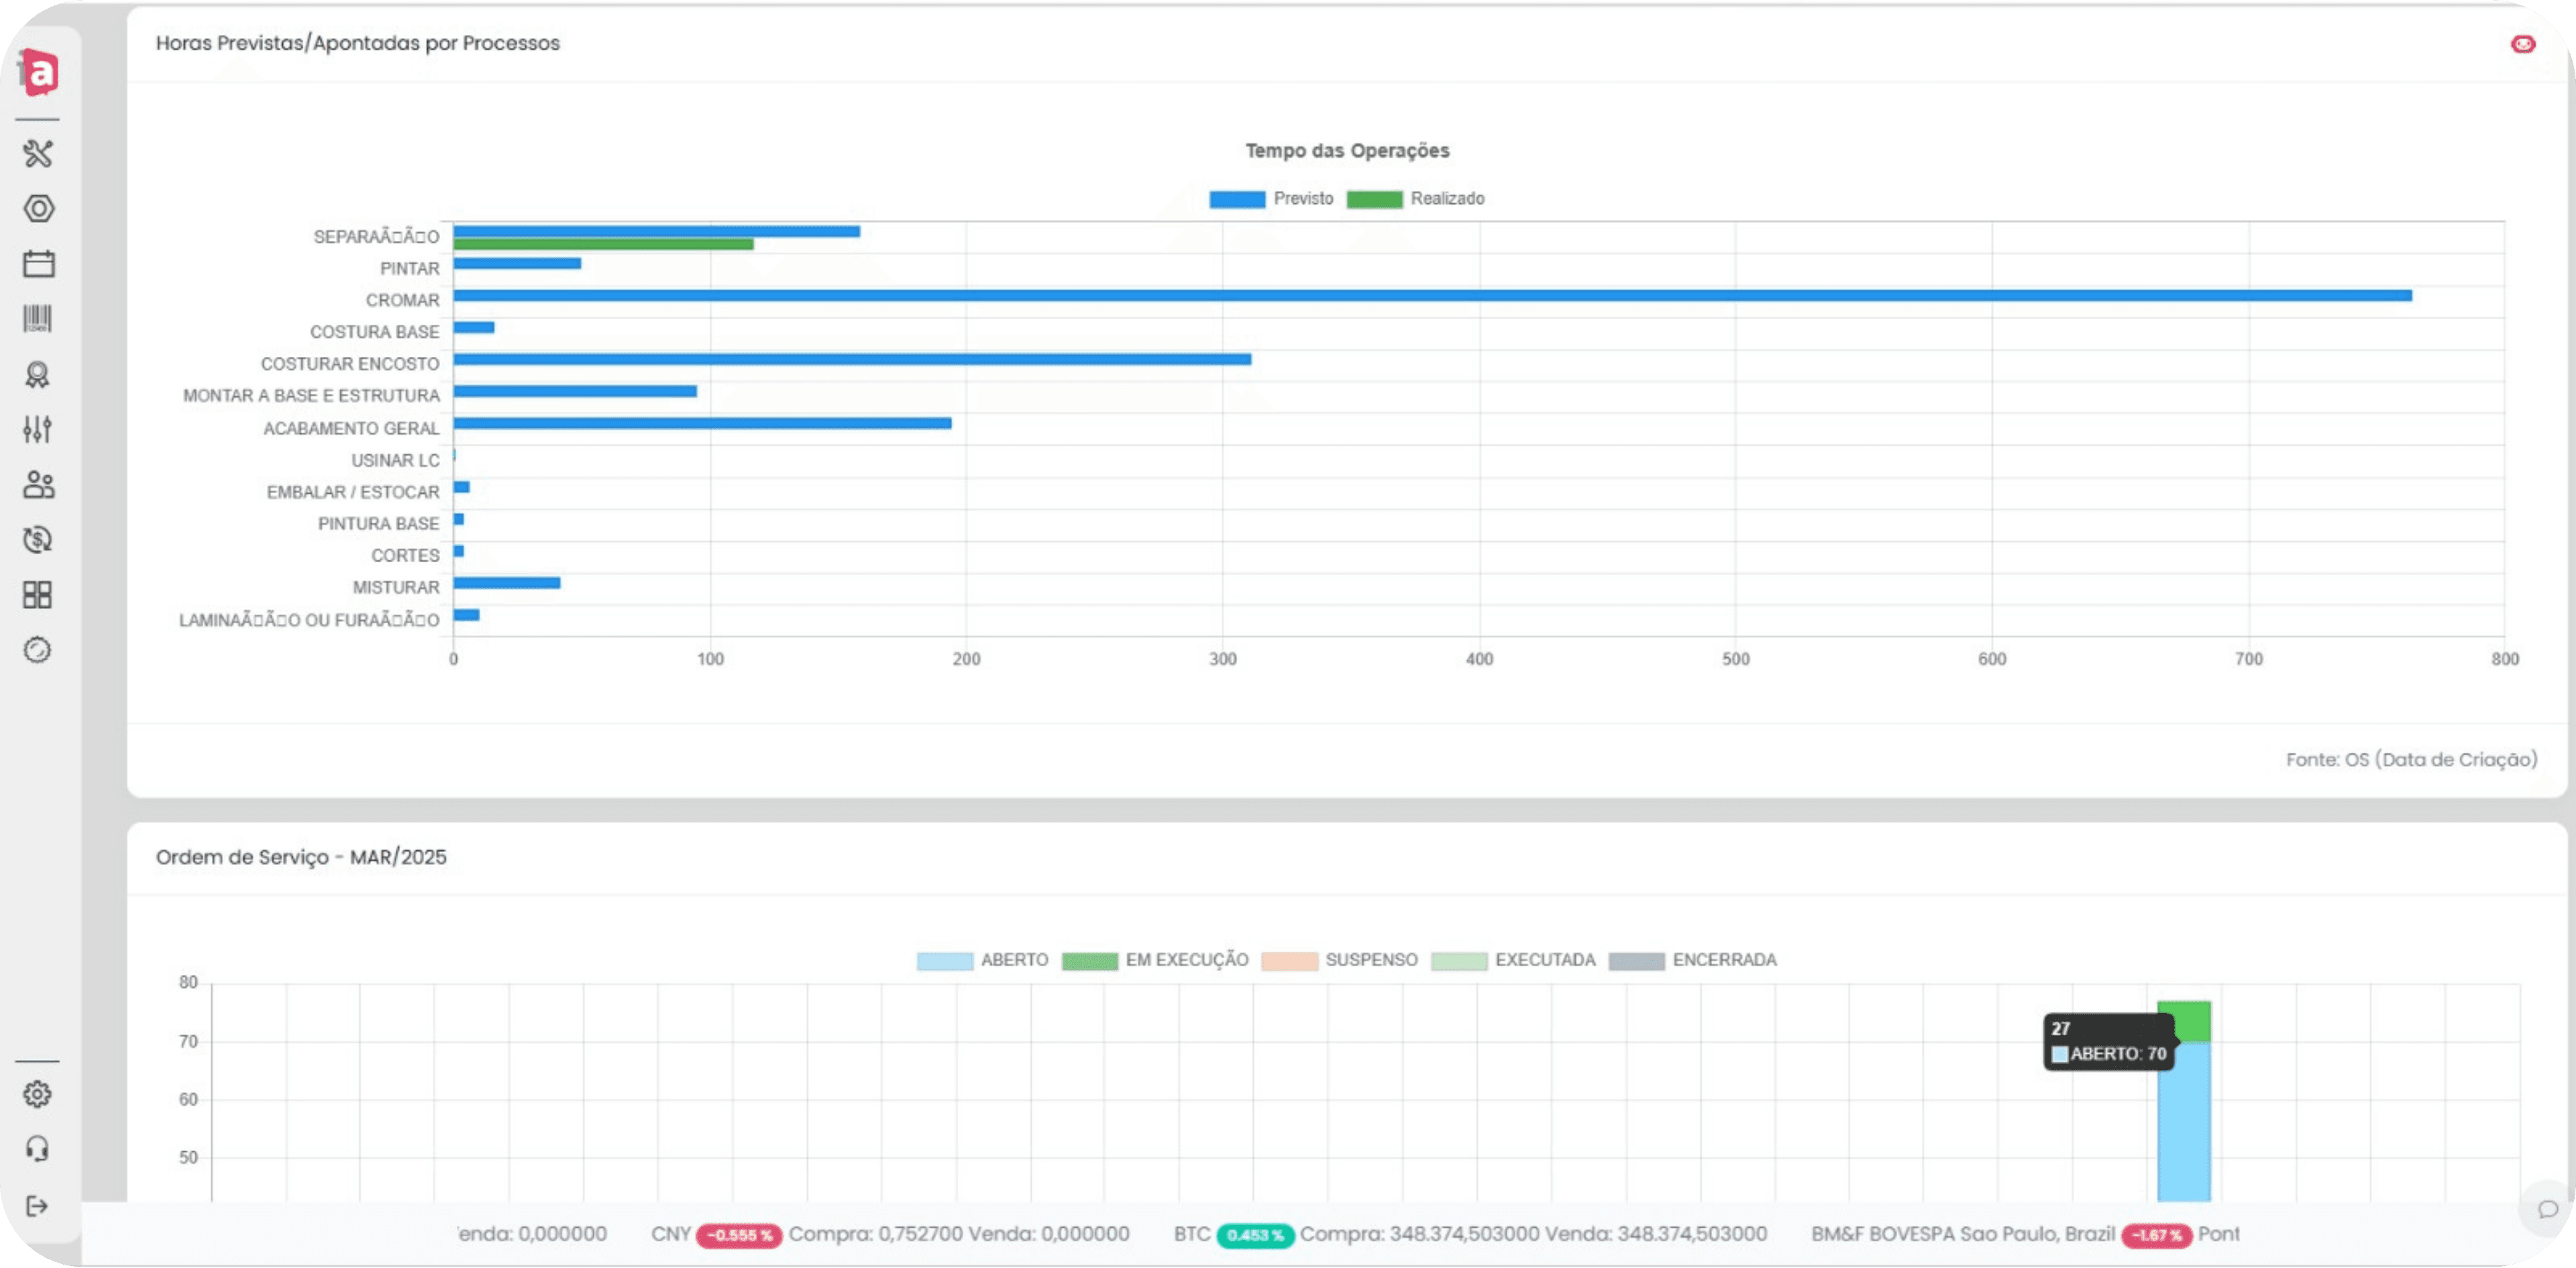Open the calendar sidebar icon
Viewport: 2576px width, 1268px height.
pyautogui.click(x=38, y=264)
